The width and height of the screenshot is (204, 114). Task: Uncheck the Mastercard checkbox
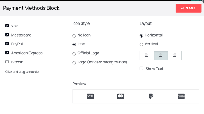pos(7,35)
